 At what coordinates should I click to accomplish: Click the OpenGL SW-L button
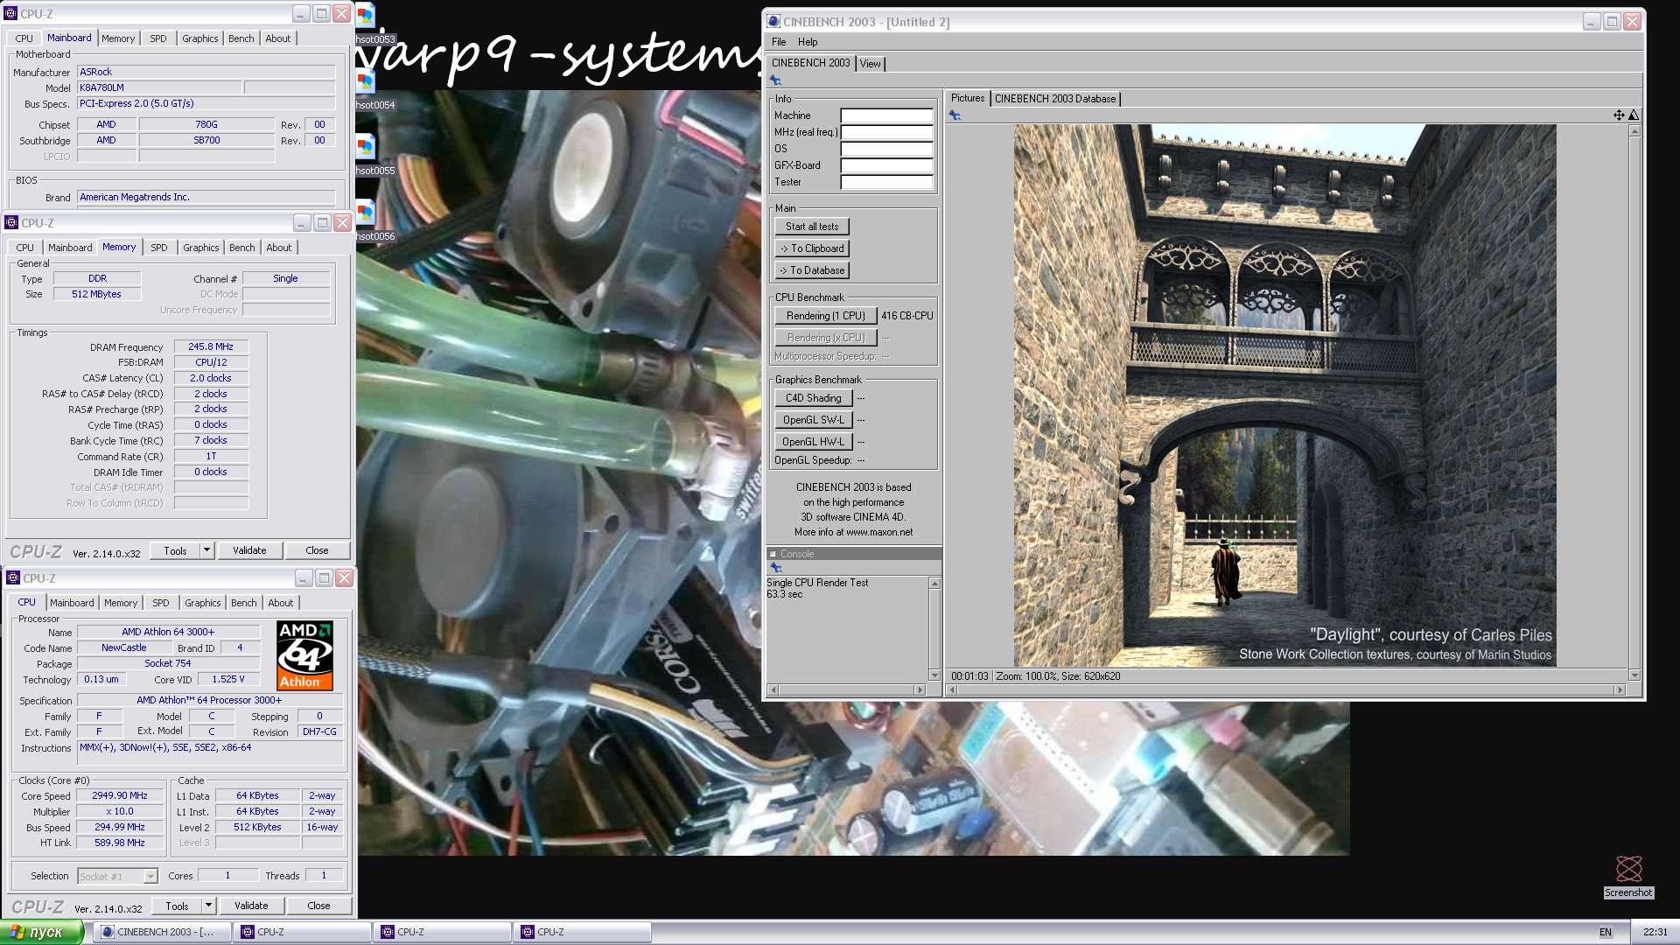813,420
